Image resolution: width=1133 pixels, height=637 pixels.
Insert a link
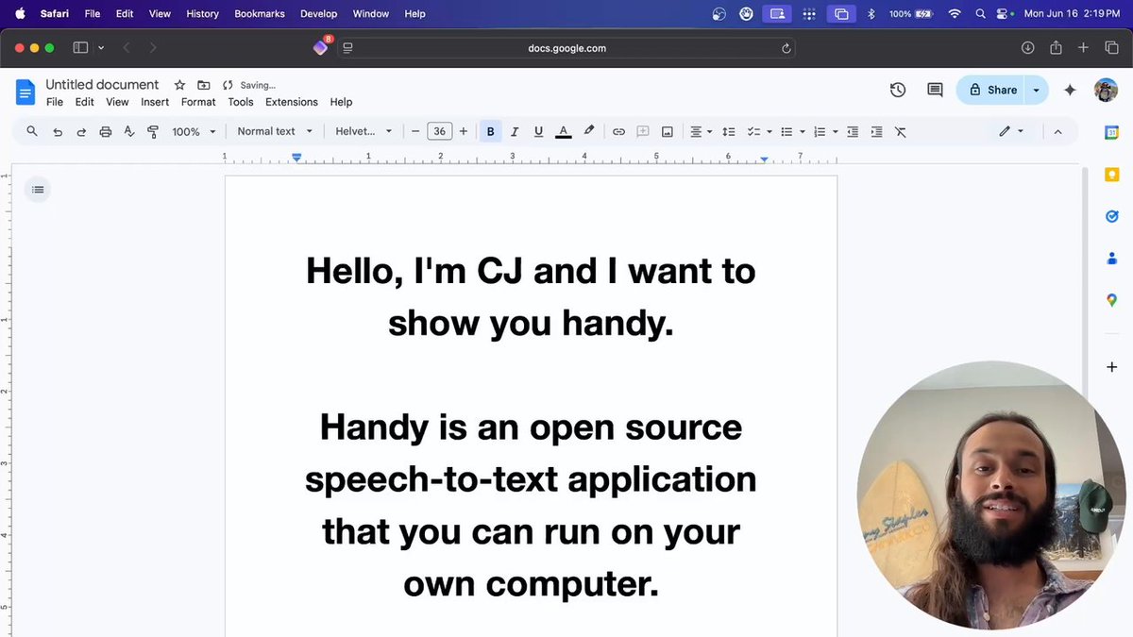(x=618, y=132)
